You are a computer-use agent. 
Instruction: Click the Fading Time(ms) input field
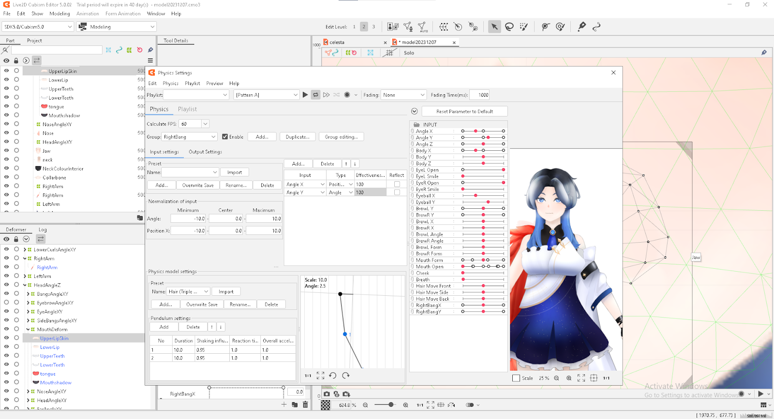click(x=479, y=95)
